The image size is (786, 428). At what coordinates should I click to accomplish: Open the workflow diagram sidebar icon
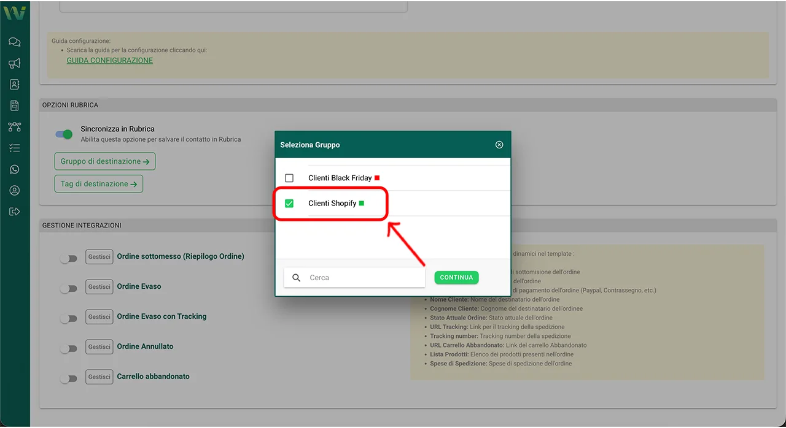click(x=15, y=127)
